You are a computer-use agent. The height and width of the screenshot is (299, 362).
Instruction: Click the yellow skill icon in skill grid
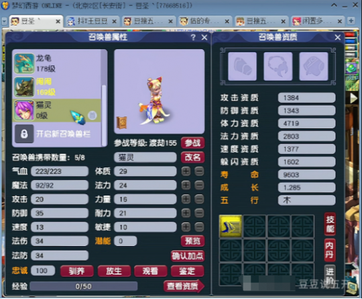(x=231, y=226)
